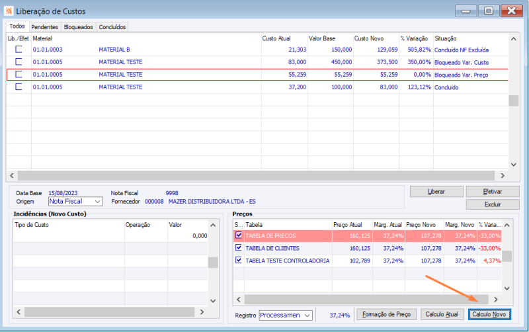This screenshot has width=529, height=332.
Task: Switch to the Concluídos tab
Action: tap(112, 27)
